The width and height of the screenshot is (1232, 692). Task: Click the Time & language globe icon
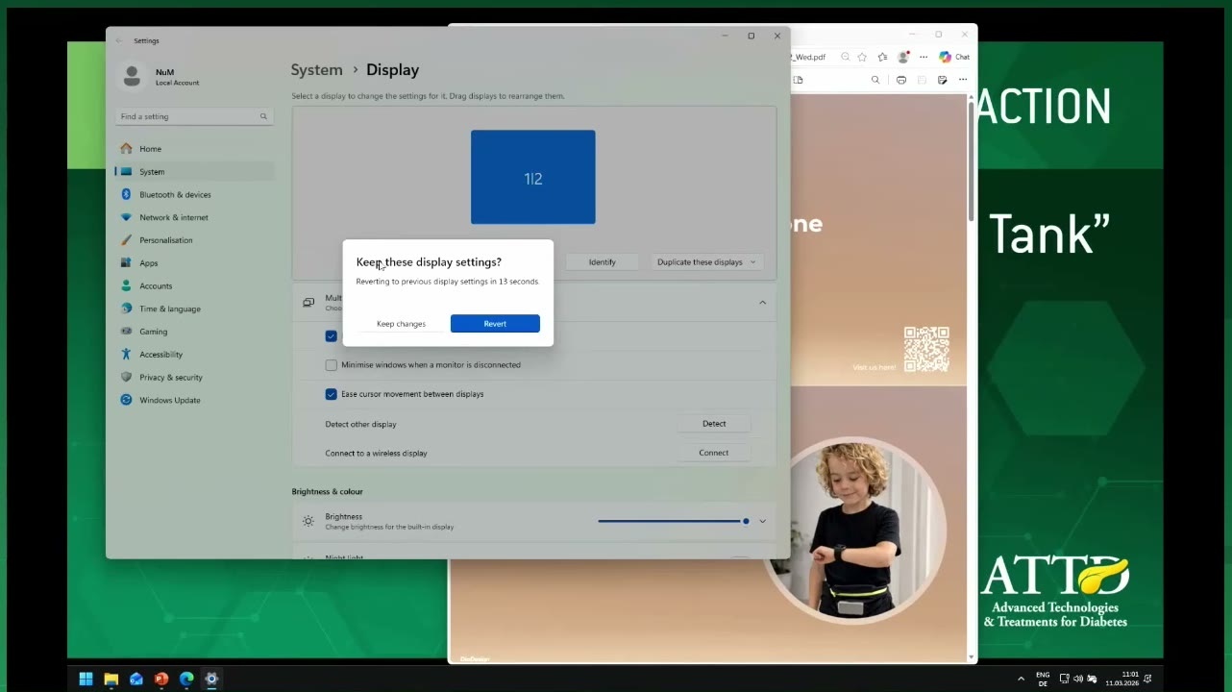pyautogui.click(x=126, y=309)
